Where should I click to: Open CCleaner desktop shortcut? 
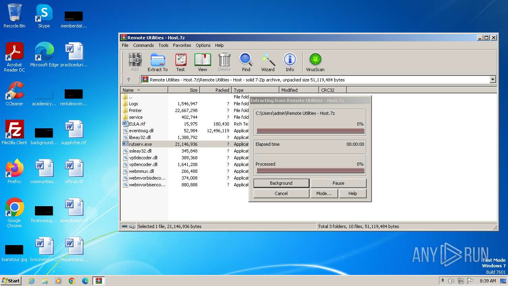[14, 94]
